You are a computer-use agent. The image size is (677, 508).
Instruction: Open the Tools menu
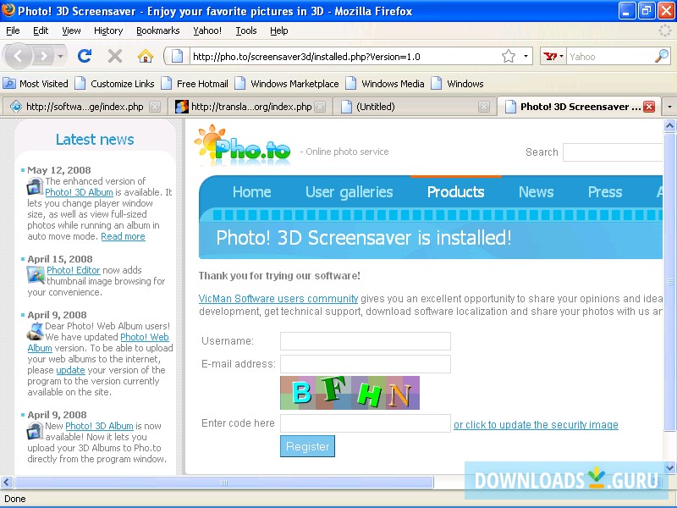click(x=246, y=30)
